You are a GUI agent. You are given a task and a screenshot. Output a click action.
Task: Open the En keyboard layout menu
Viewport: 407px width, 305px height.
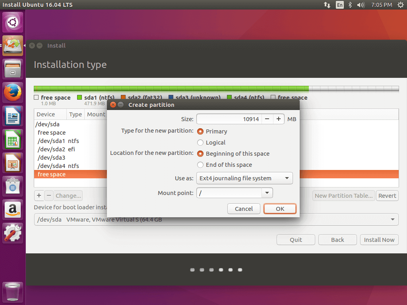pyautogui.click(x=339, y=5)
